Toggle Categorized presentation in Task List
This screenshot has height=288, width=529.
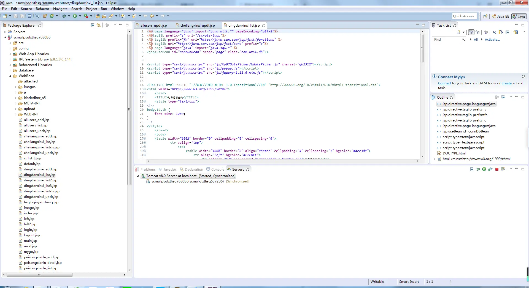(x=471, y=32)
